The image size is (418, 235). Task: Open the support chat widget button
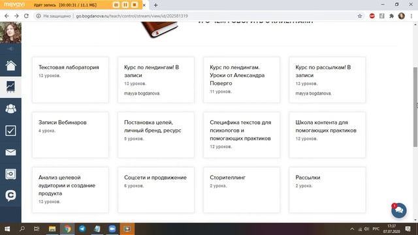coord(399,210)
